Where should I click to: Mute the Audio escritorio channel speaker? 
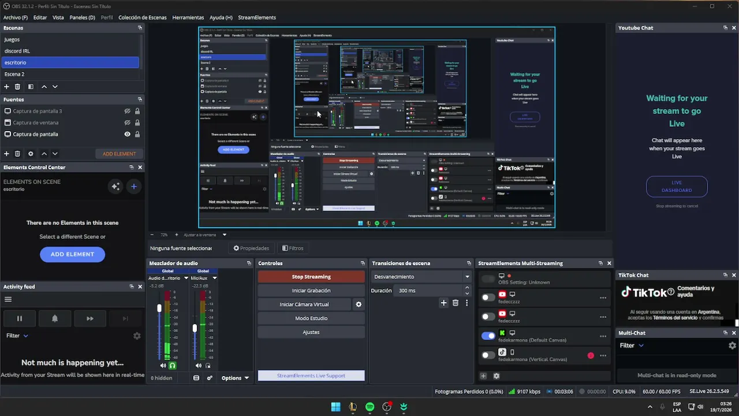pyautogui.click(x=163, y=366)
